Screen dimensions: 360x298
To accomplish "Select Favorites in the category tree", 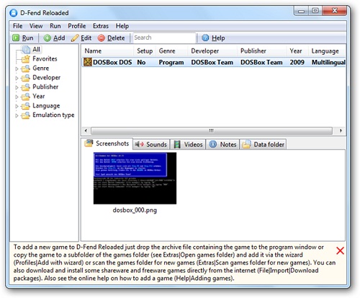I will (x=45, y=58).
